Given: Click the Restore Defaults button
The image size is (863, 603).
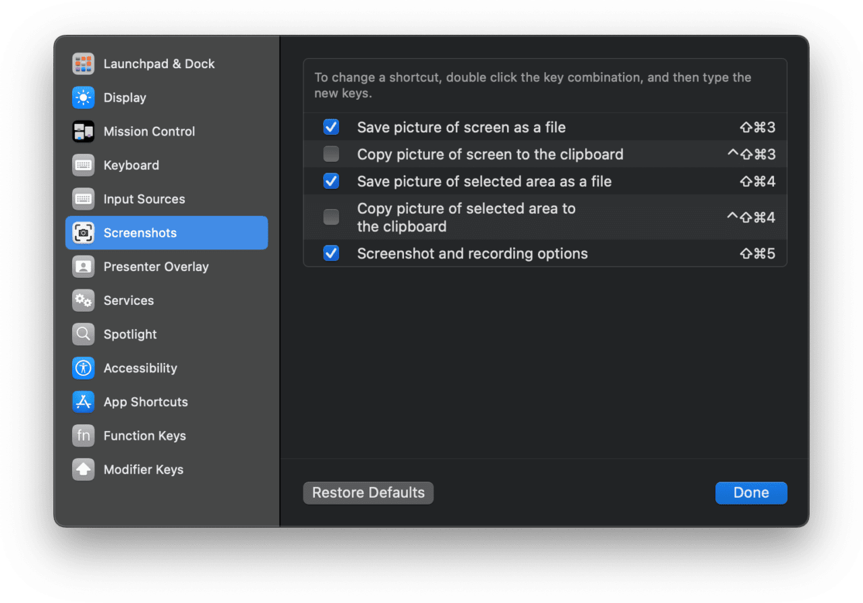Looking at the screenshot, I should pos(367,492).
